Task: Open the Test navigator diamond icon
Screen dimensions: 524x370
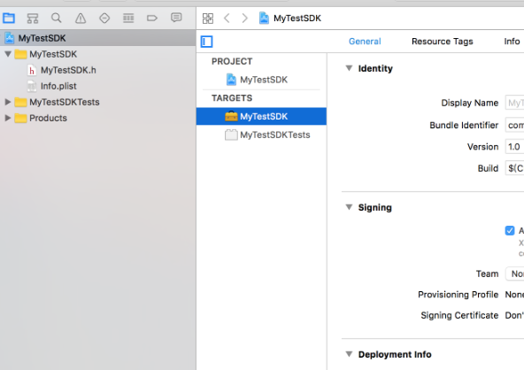Action: pyautogui.click(x=104, y=18)
